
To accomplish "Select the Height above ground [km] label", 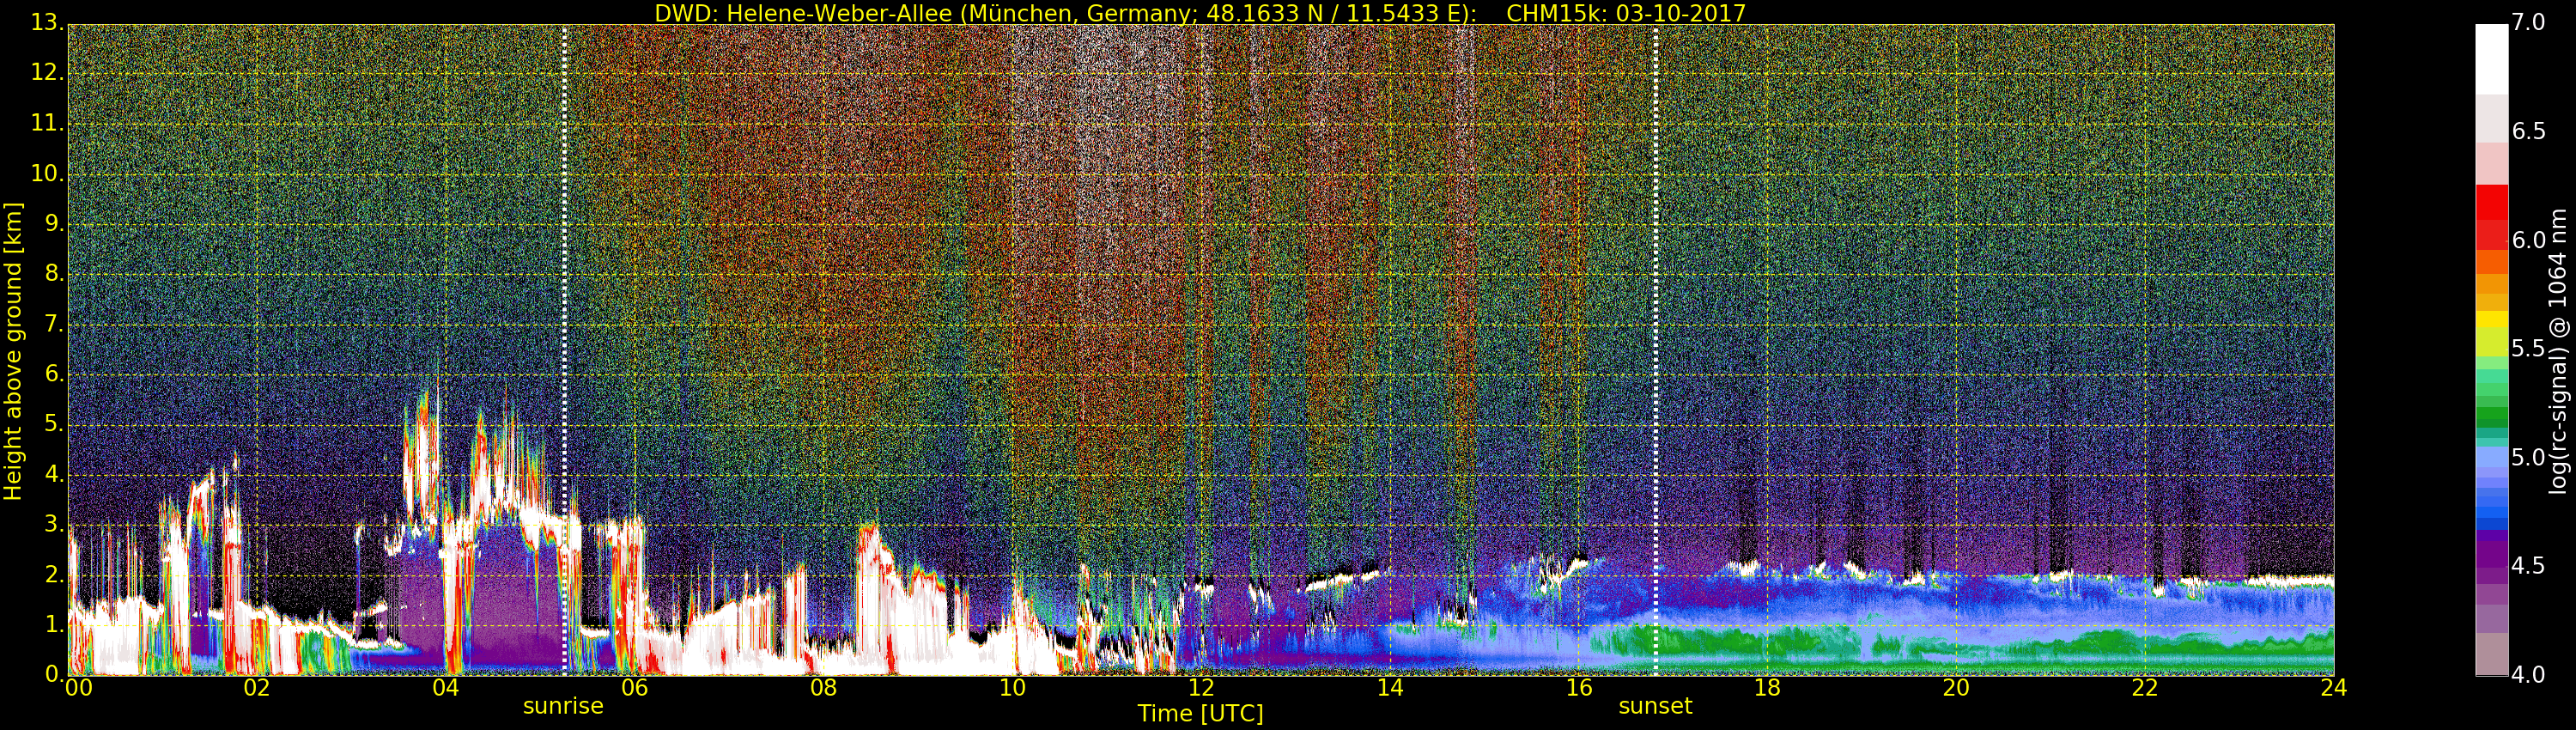I will [13, 350].
